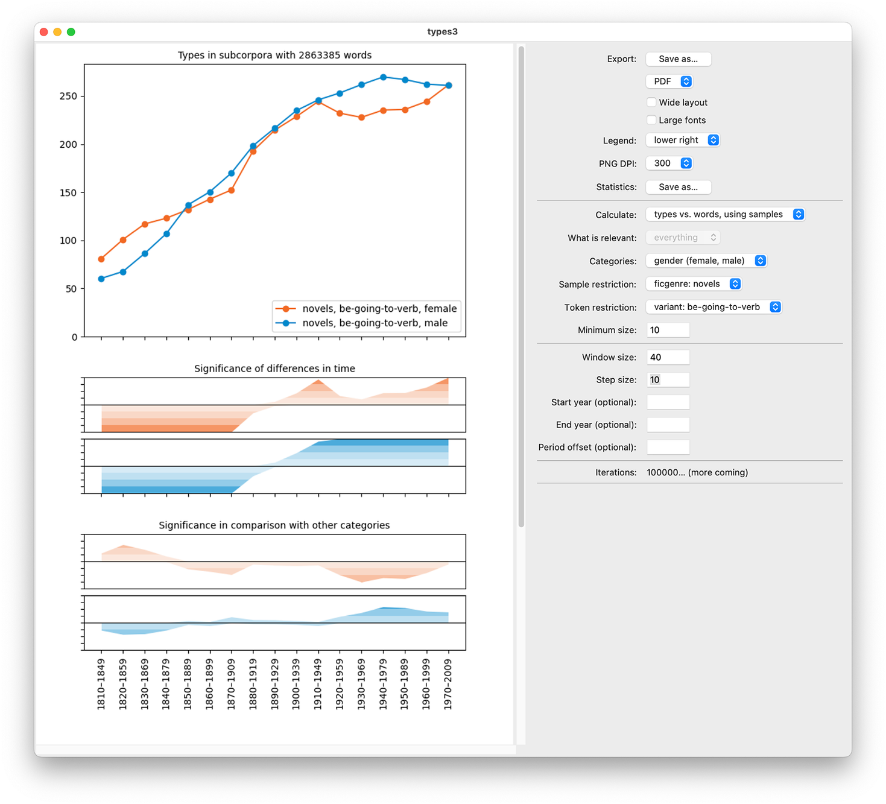Viewport: 886px width, 804px height.
Task: Click the 'What is relevant:' label
Action: tap(602, 238)
